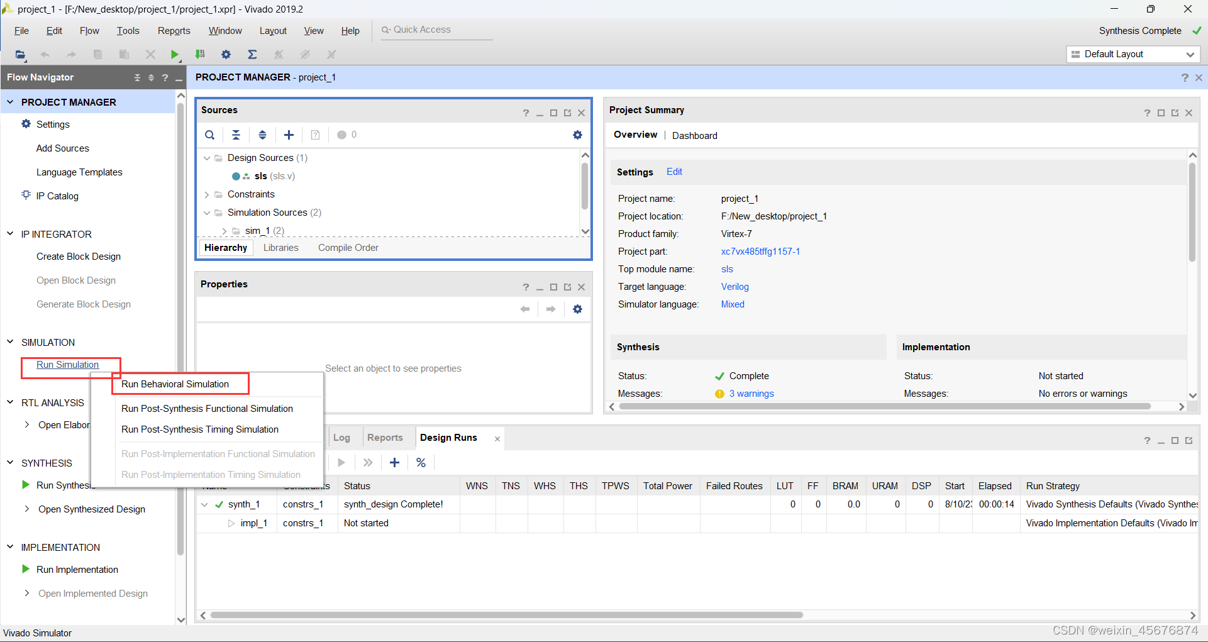Collapse all Flow Navigator sections icon
This screenshot has width=1208, height=642.
pyautogui.click(x=138, y=77)
